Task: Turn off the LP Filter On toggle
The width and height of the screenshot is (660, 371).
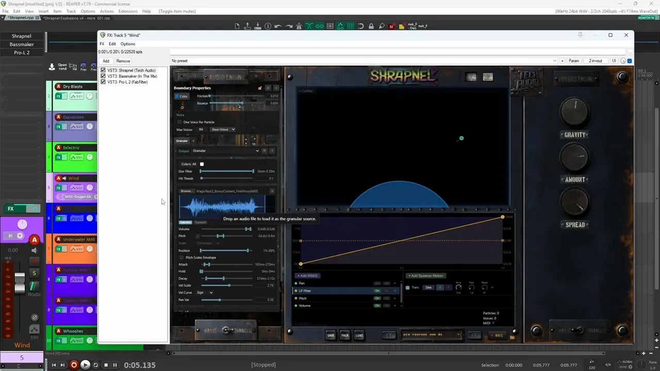Action: (377, 291)
